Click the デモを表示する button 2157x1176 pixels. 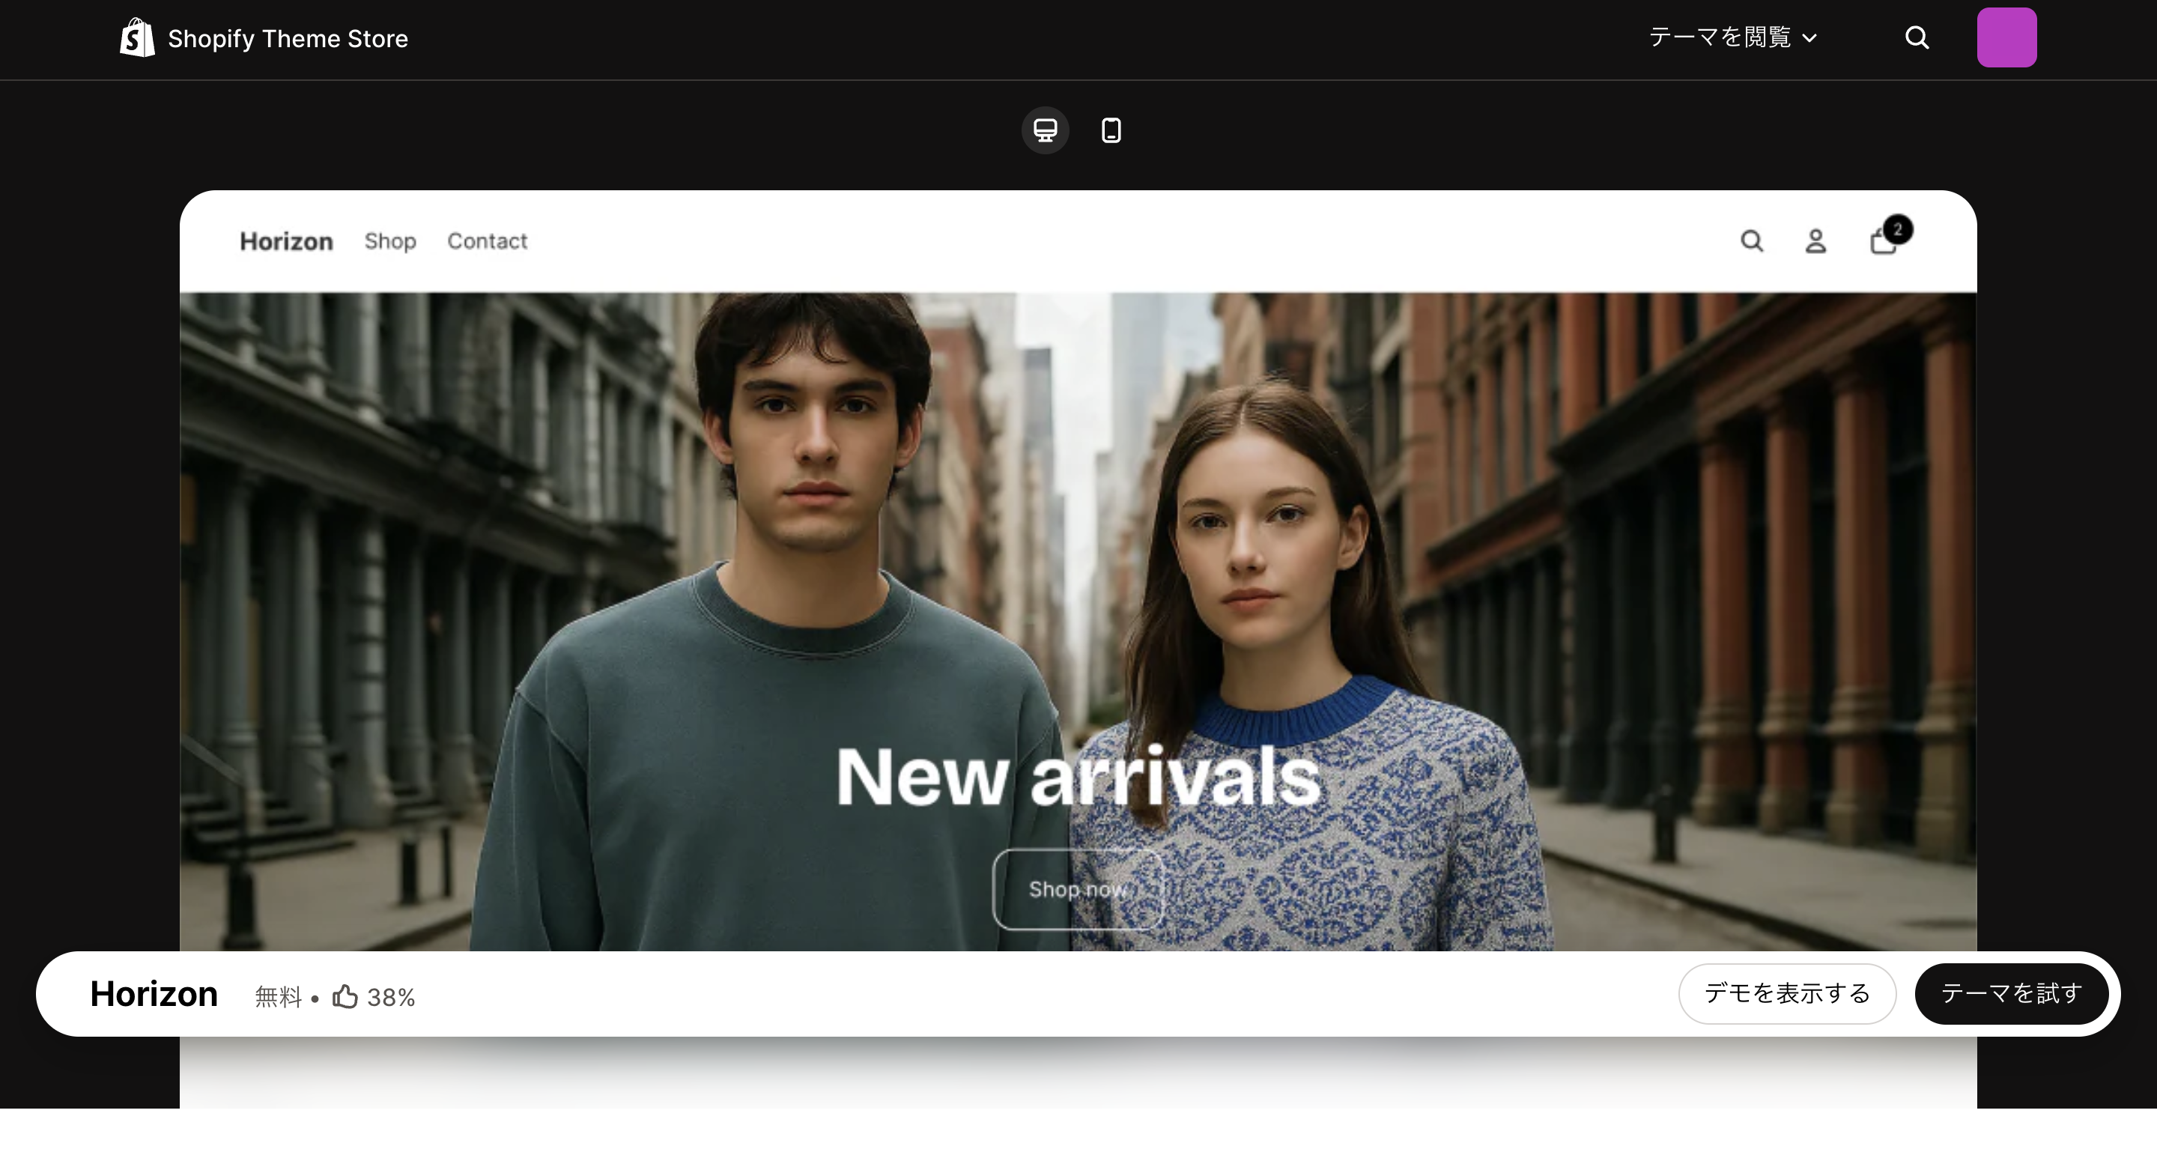pos(1787,993)
